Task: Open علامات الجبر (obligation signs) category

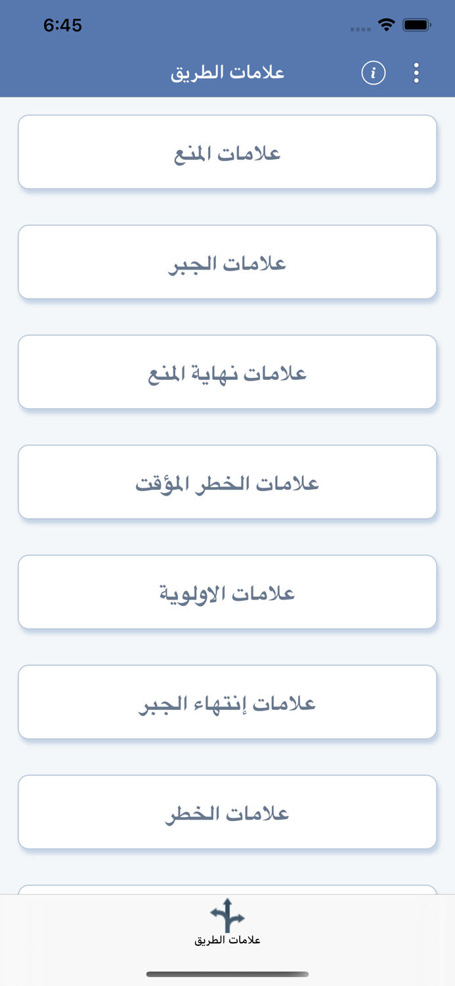Action: point(227,262)
